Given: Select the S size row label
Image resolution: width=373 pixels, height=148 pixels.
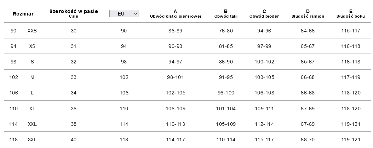Looking at the screenshot, I should 32,62.
